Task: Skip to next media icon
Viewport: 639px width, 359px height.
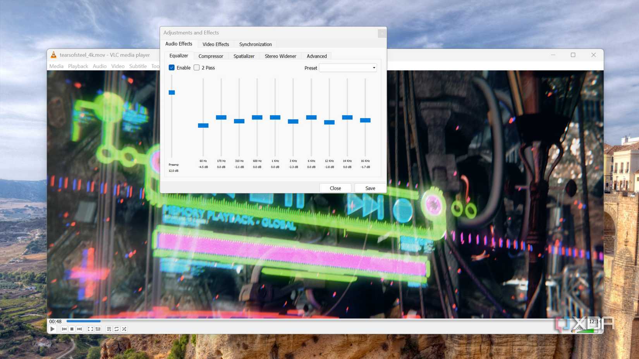Action: tap(79, 329)
